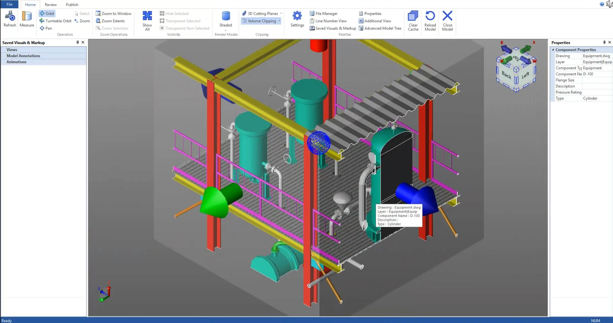Pin the Saved Visuals & Markup panel
Viewport: 613px width, 323px height.
[x=77, y=42]
